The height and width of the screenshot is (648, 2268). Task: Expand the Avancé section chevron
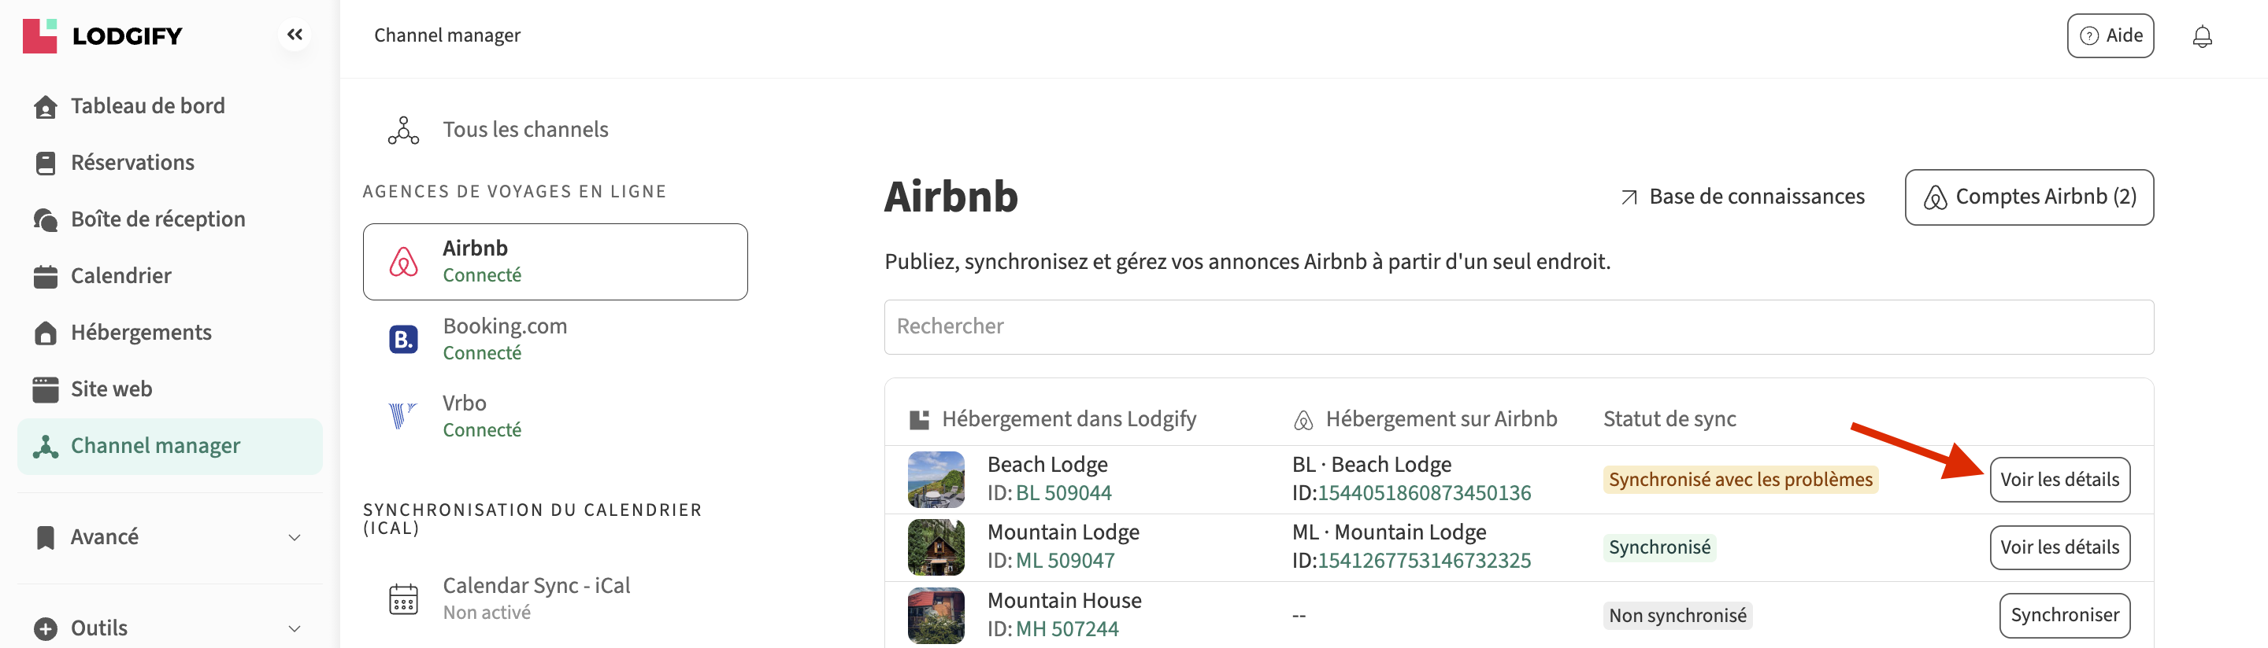(294, 537)
